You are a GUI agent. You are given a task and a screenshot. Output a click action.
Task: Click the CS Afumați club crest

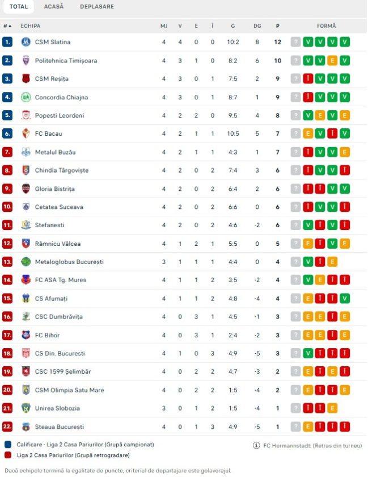[26, 299]
